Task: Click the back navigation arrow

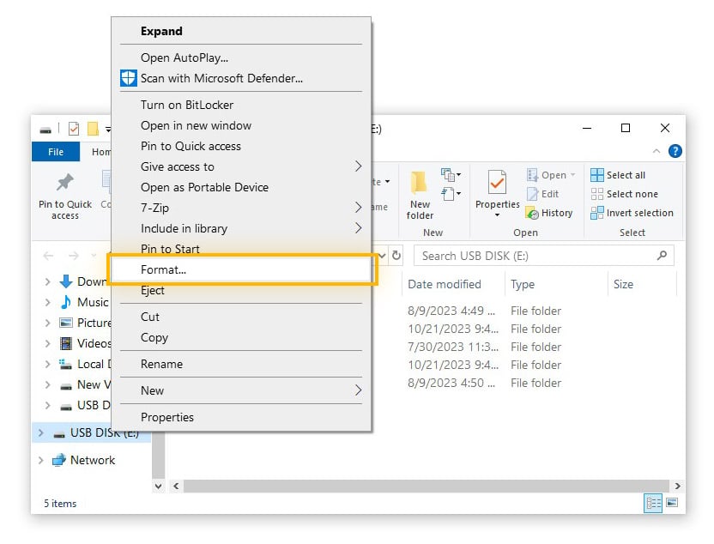Action: coord(48,255)
